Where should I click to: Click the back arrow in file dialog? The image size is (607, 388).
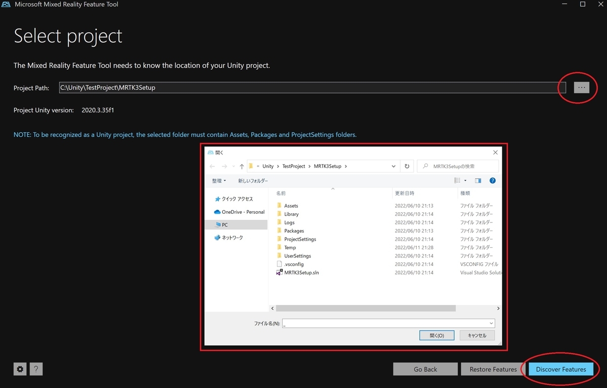212,166
